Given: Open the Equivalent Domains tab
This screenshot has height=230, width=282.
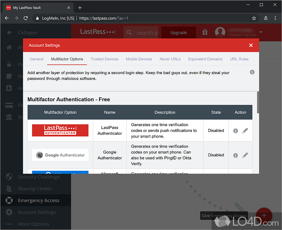Looking at the screenshot, I should coord(205,59).
